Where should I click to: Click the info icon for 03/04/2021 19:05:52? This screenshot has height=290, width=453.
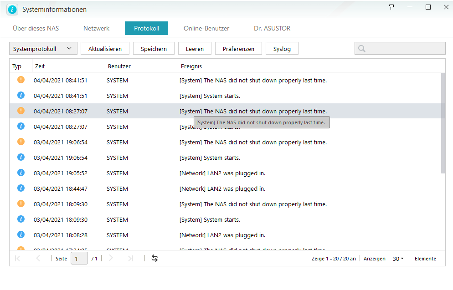21,173
